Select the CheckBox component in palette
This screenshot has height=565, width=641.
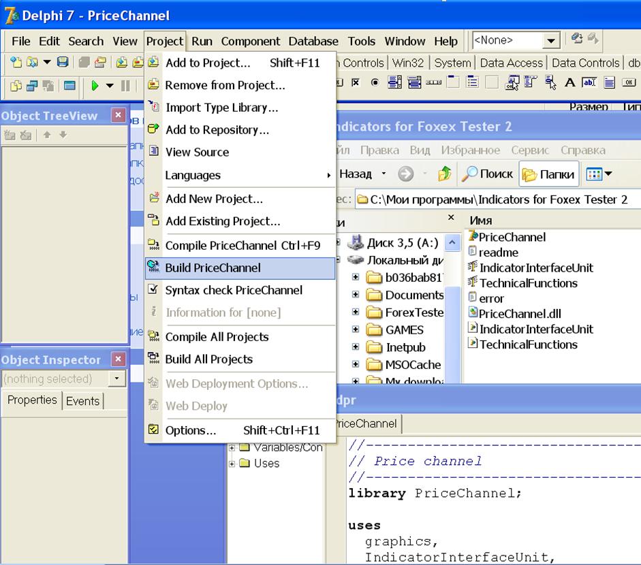[356, 83]
